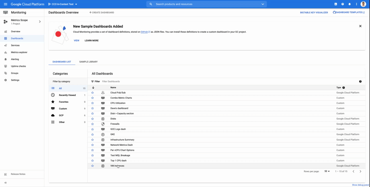Screen dimensions: 370x187
Task: Open the Rows per page dropdown
Action: coord(327,171)
